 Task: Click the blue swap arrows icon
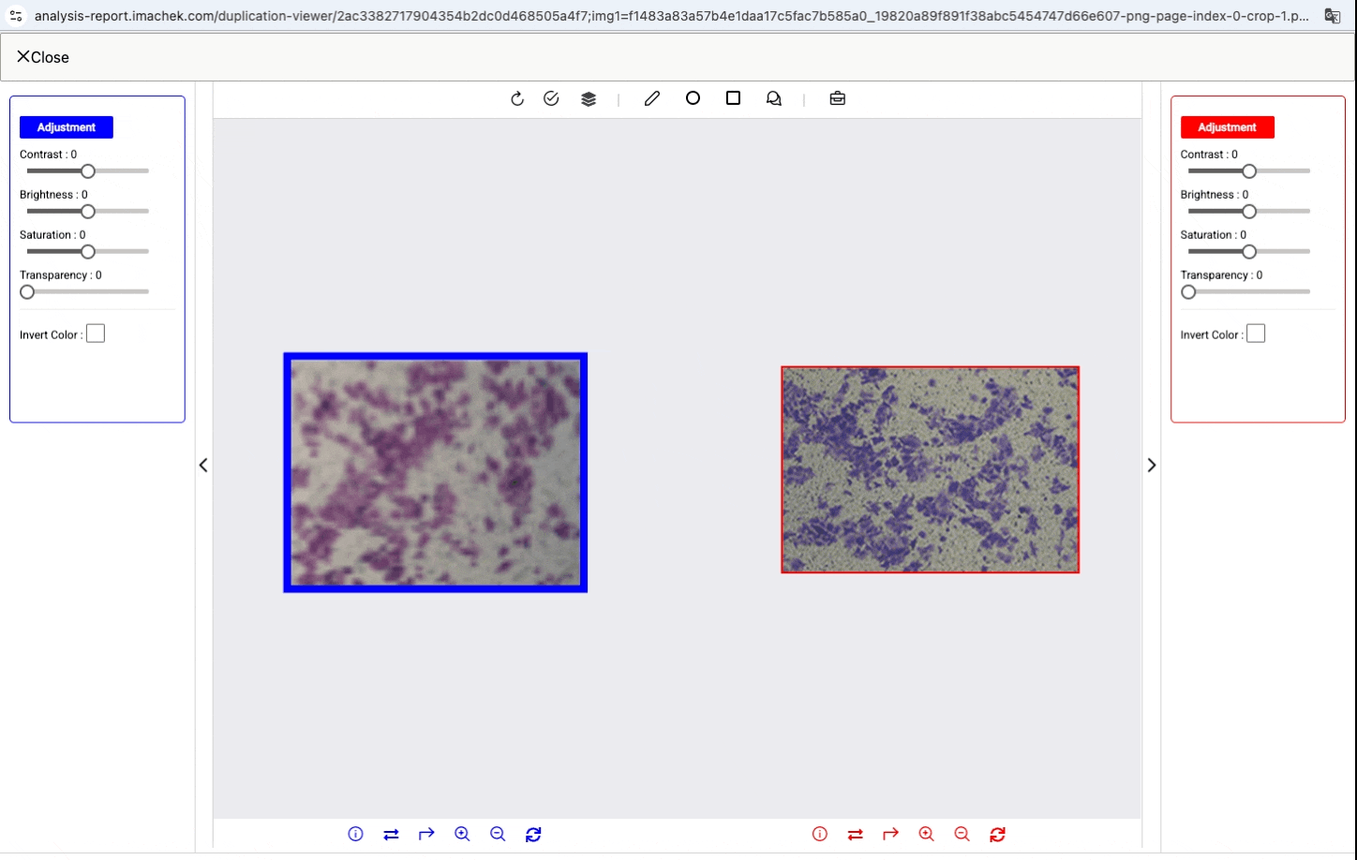(x=391, y=834)
